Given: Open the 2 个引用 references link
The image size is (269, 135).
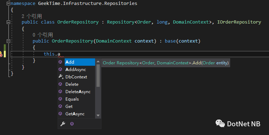Looking at the screenshot, I should pyautogui.click(x=32, y=16).
